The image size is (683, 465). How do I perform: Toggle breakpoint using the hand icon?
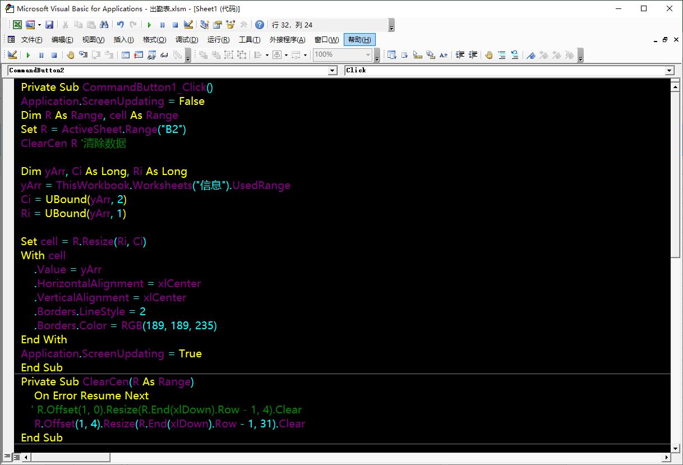[488, 54]
